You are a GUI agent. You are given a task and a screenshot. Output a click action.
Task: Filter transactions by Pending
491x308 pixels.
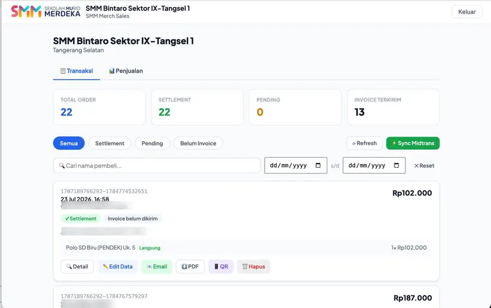(152, 143)
